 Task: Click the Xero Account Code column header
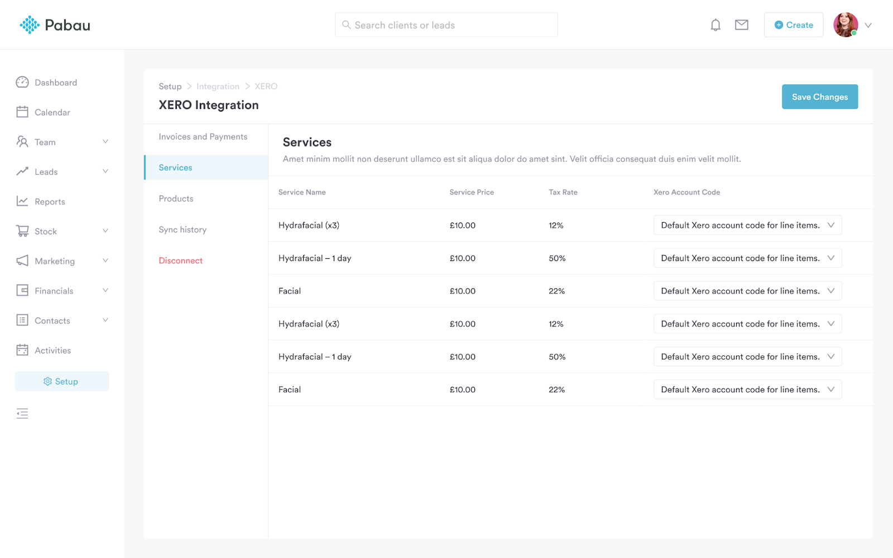(686, 192)
